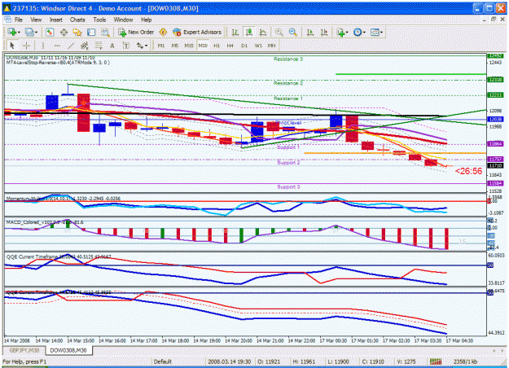The height and width of the screenshot is (368, 509).
Task: Click the chart window icon beside File menu
Action: pyautogui.click(x=8, y=20)
